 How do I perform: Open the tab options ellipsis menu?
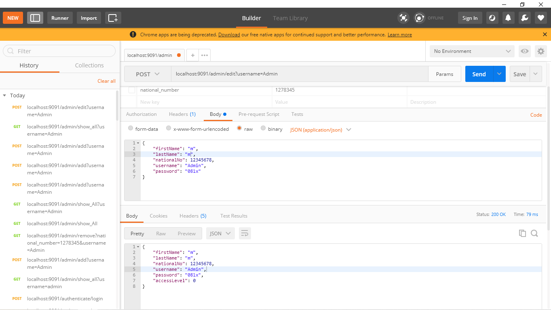point(205,55)
